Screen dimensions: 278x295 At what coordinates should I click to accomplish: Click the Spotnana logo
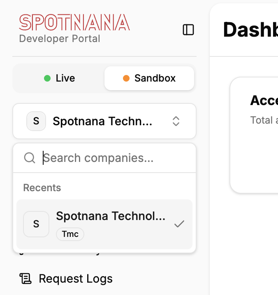[74, 22]
